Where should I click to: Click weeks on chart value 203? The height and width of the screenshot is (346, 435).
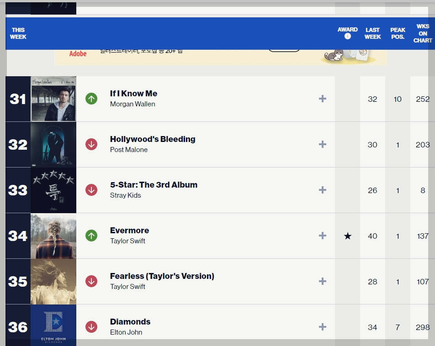point(423,145)
